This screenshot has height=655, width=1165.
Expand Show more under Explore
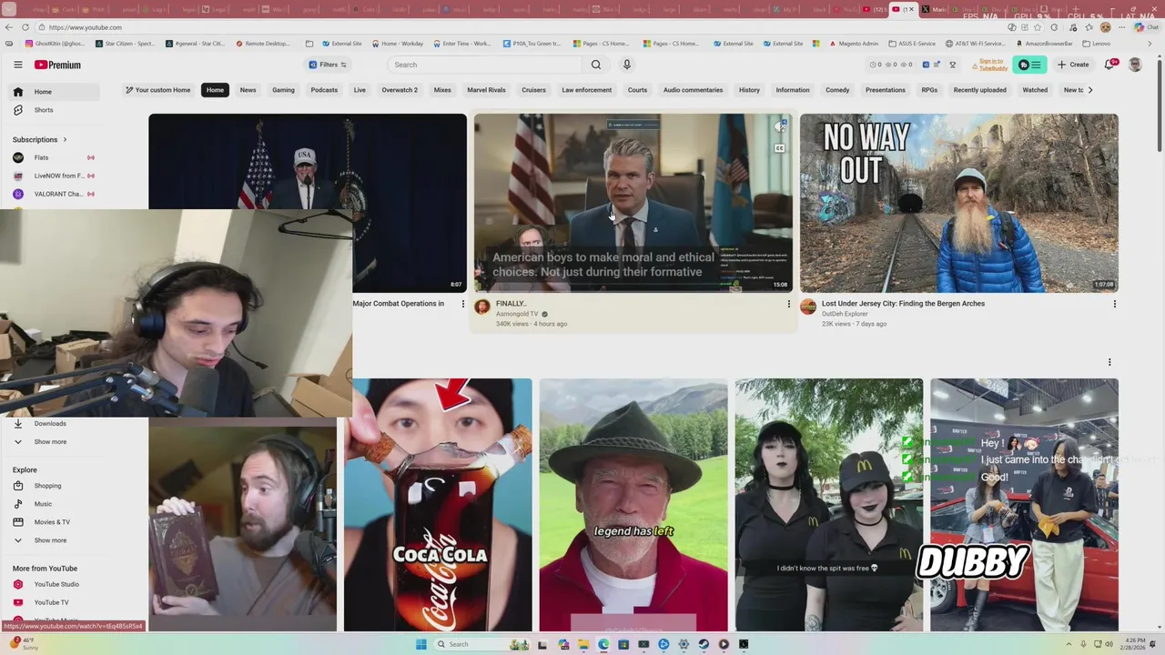[56, 540]
